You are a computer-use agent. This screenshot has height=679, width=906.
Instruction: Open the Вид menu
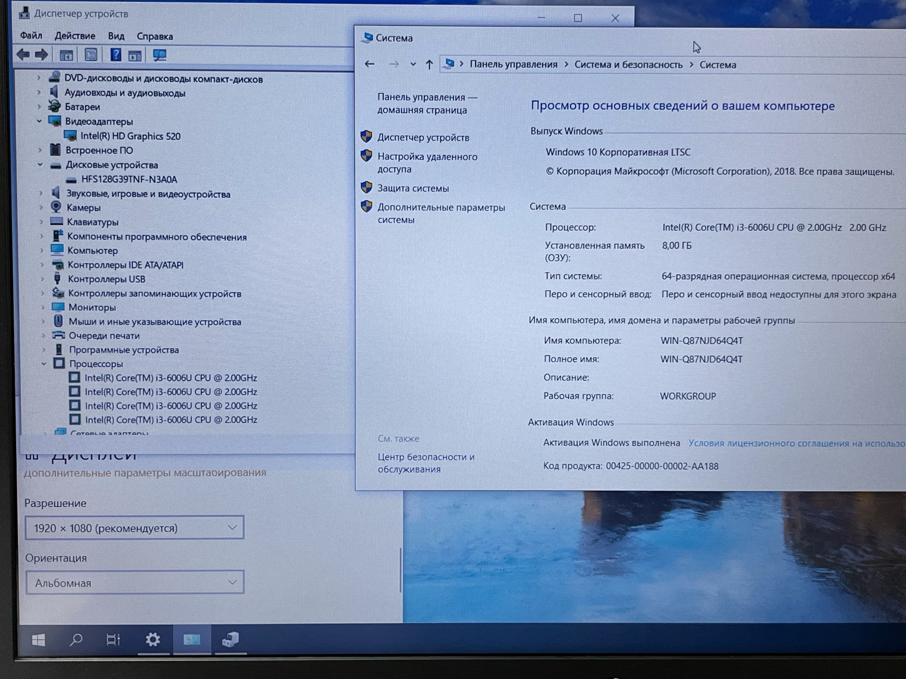pos(116,36)
